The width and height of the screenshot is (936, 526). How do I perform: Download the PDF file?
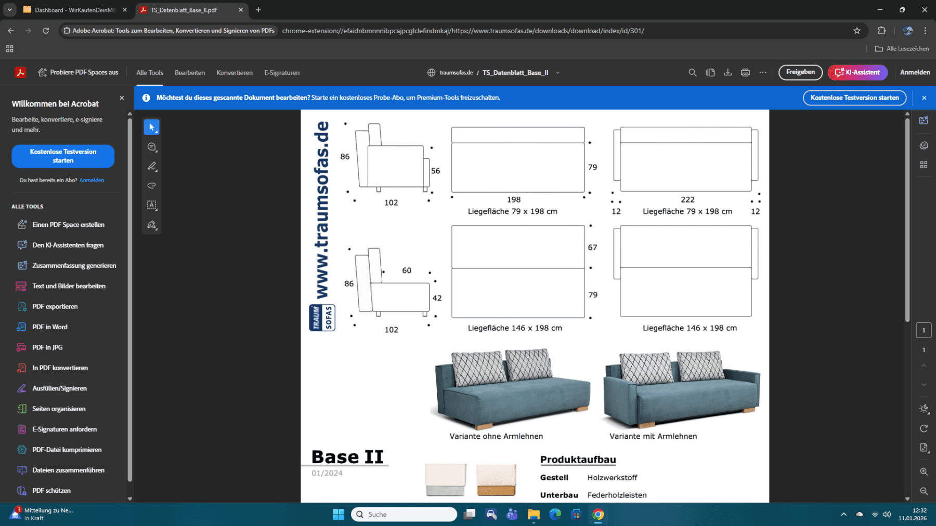point(727,73)
